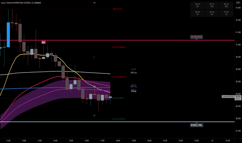Select the 42.71 15M cell in the RSI table

click(x=212, y=5)
